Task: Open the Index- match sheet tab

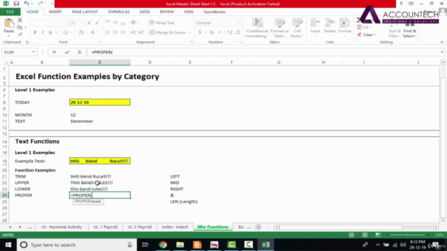Action: coord(175,227)
